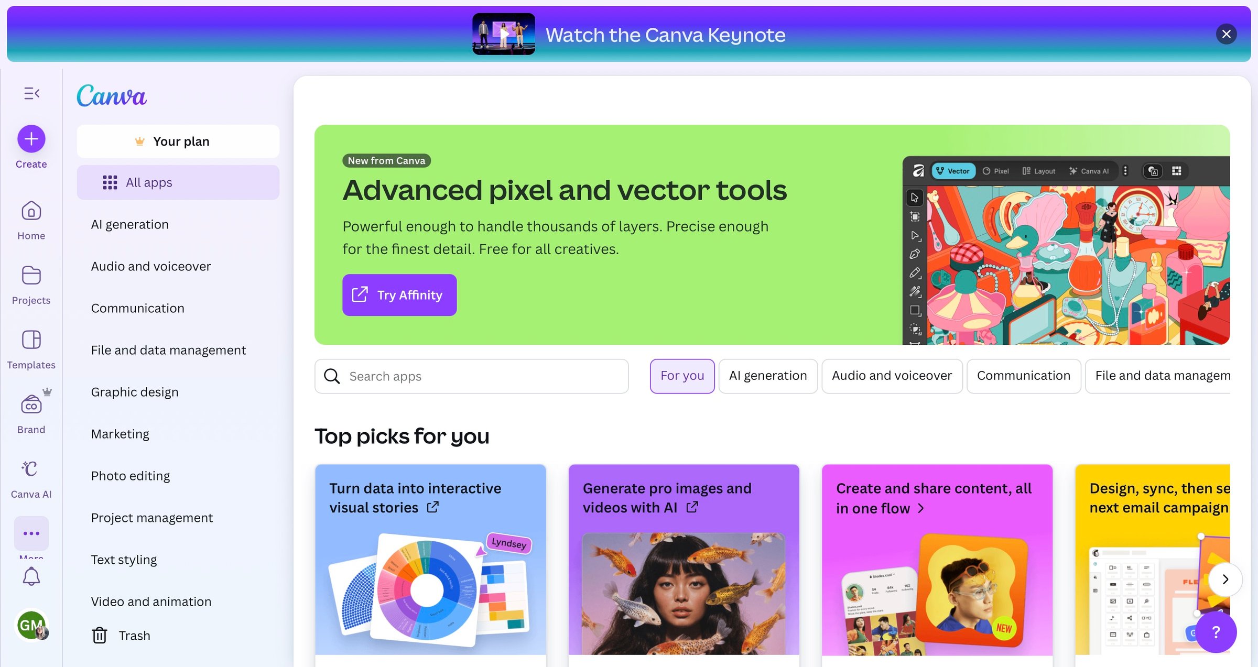The height and width of the screenshot is (667, 1258).
Task: Open Canva AI from sidebar
Action: pyautogui.click(x=31, y=469)
